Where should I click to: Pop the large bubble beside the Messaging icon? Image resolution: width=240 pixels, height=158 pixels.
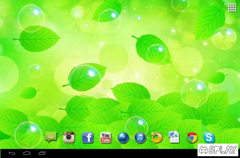coord(28,135)
